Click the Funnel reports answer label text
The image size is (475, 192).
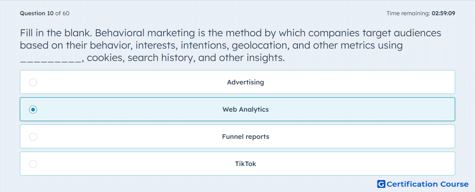pyautogui.click(x=245, y=137)
